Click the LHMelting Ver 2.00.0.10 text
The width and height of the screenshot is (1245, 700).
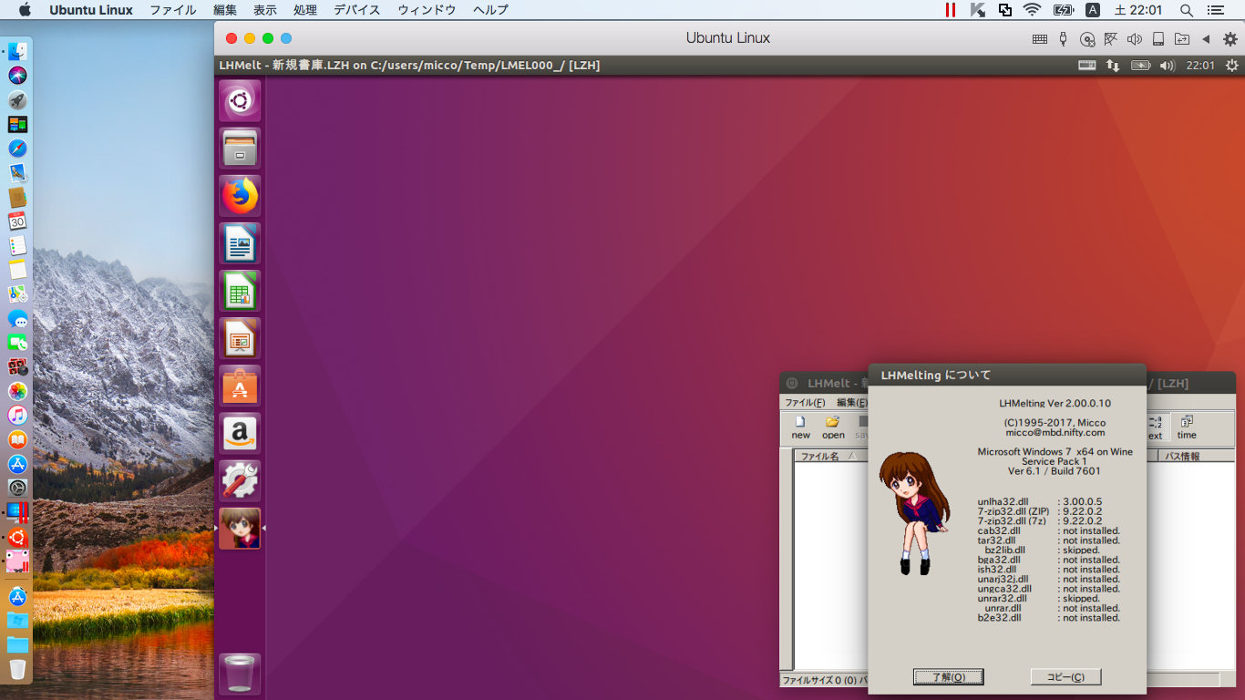1055,403
